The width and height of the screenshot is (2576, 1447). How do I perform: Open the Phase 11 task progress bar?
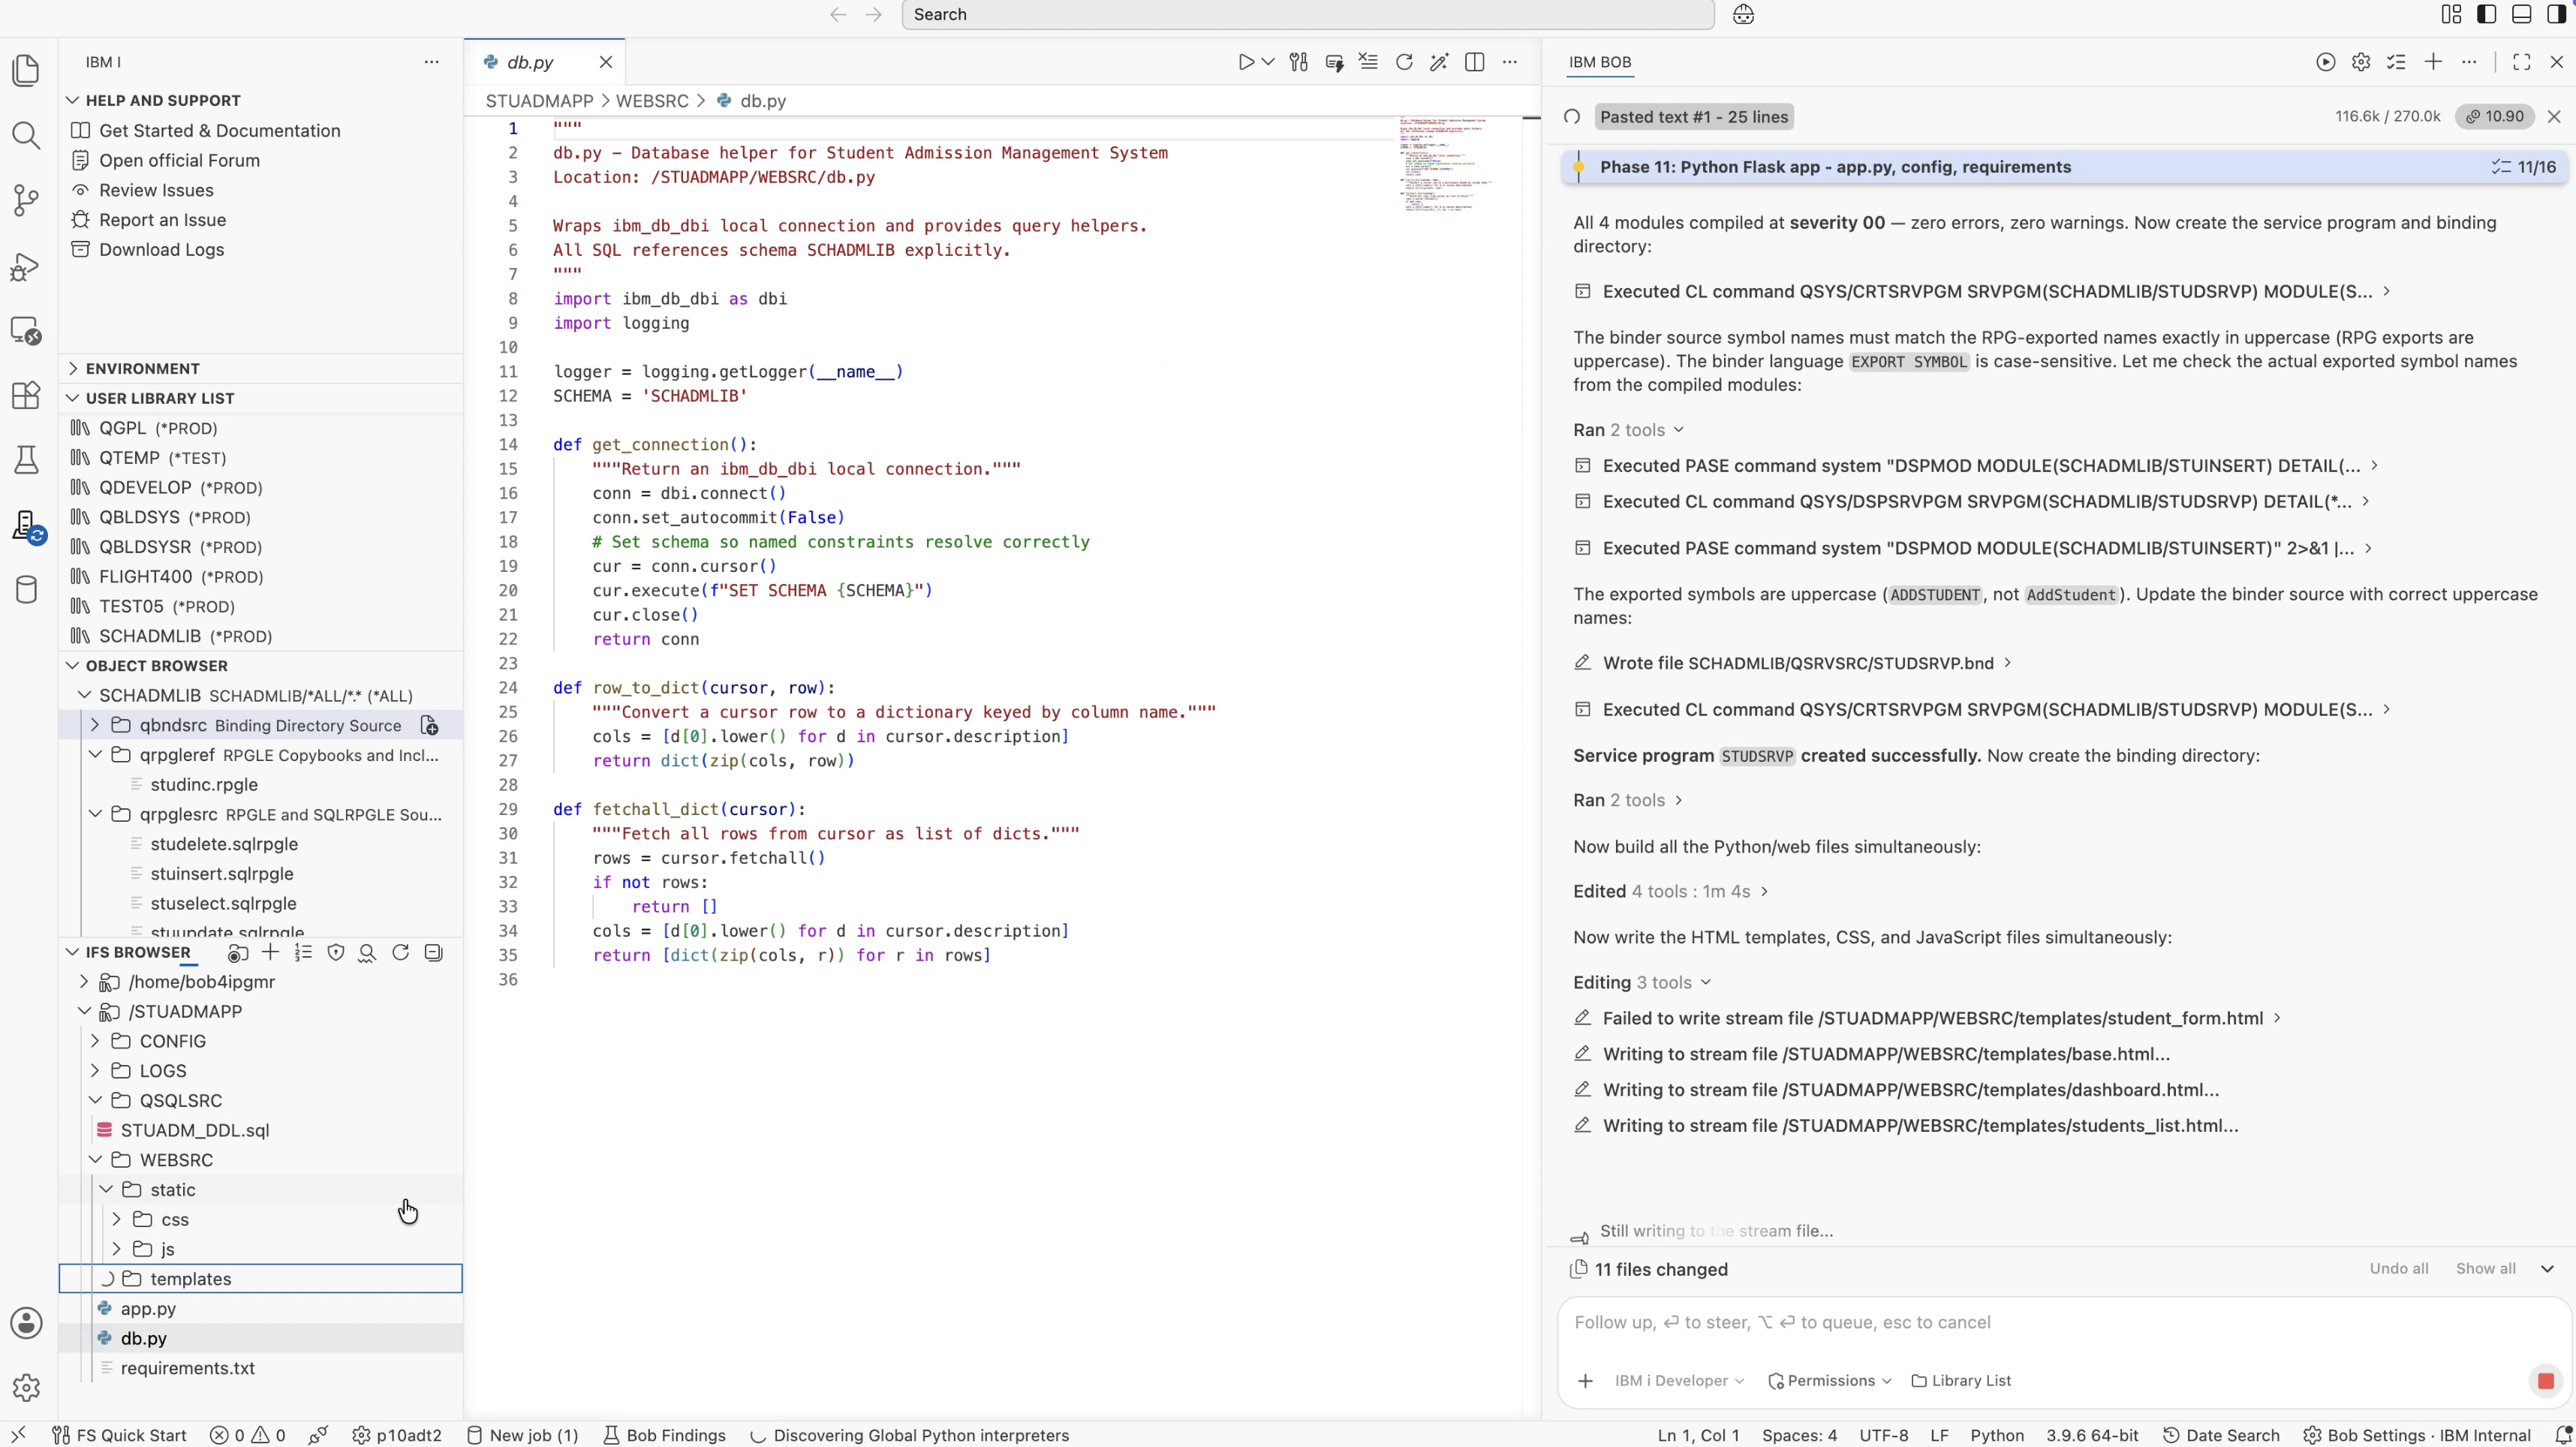2066,167
